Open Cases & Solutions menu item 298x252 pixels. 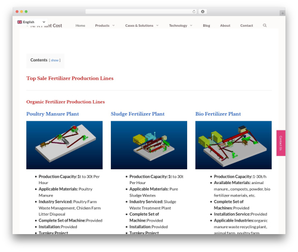pyautogui.click(x=139, y=26)
